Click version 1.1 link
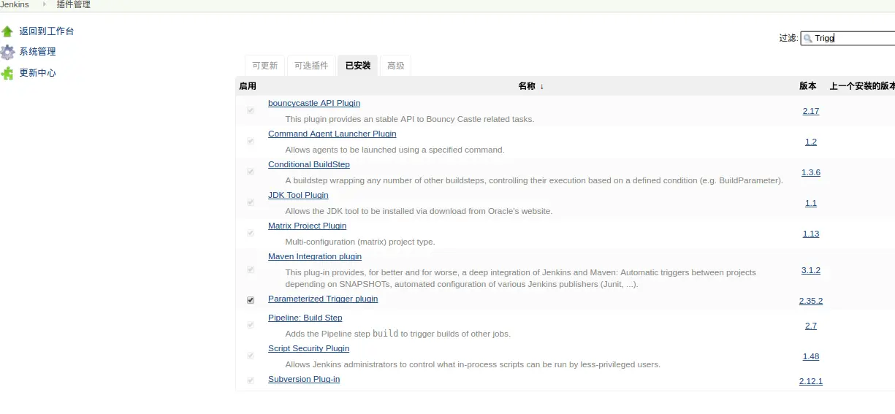This screenshot has width=895, height=414. coord(811,203)
